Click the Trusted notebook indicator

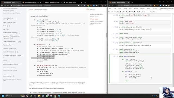tap(155, 9)
